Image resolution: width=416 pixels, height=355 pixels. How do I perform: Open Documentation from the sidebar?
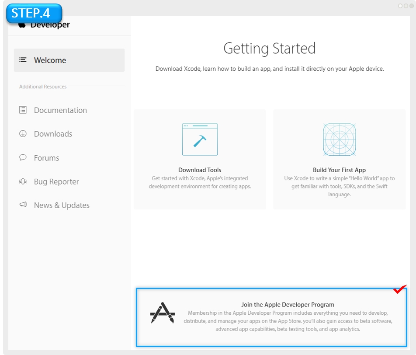60,110
